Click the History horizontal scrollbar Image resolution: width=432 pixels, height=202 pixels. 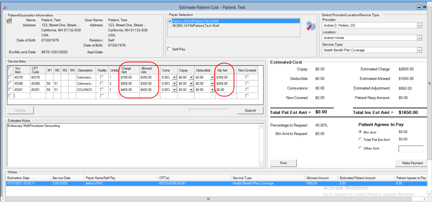208,199
